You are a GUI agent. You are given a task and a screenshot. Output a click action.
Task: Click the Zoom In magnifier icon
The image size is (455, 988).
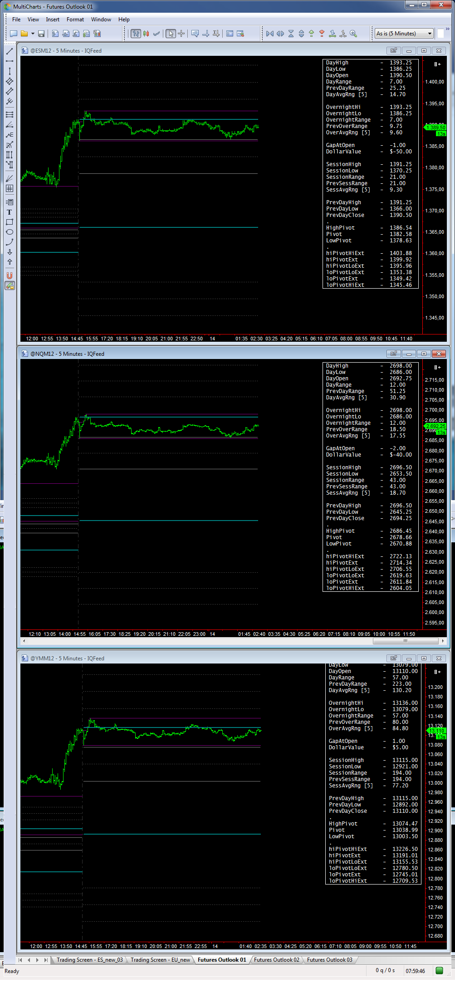353,34
